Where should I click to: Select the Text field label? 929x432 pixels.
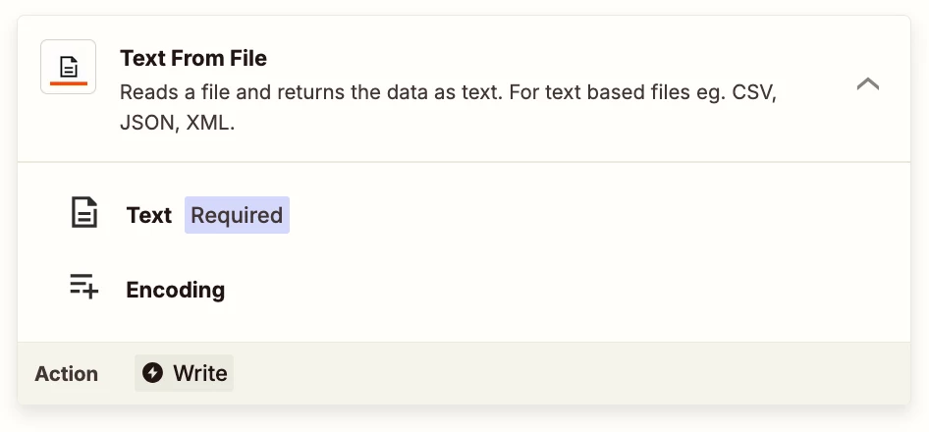[x=148, y=215]
